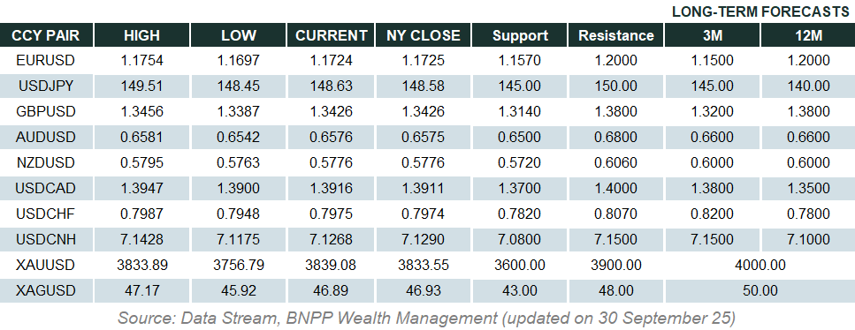Click the NY CLOSE column header
The width and height of the screenshot is (855, 330).
(x=424, y=36)
